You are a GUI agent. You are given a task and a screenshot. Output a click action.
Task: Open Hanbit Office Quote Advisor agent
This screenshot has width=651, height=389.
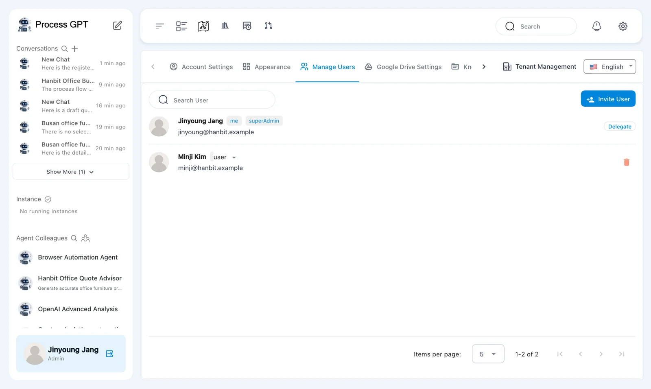71,283
